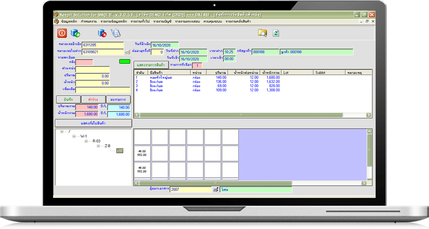Open the magnifier document preview icon
Viewport: 429px width, 229px height.
point(116,33)
